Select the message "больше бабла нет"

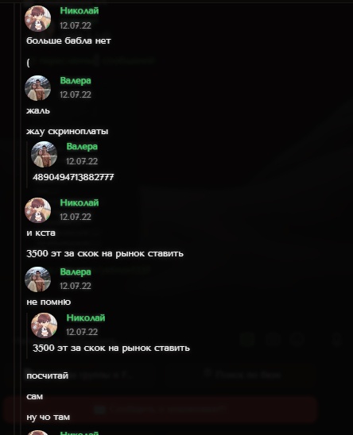click(x=68, y=40)
